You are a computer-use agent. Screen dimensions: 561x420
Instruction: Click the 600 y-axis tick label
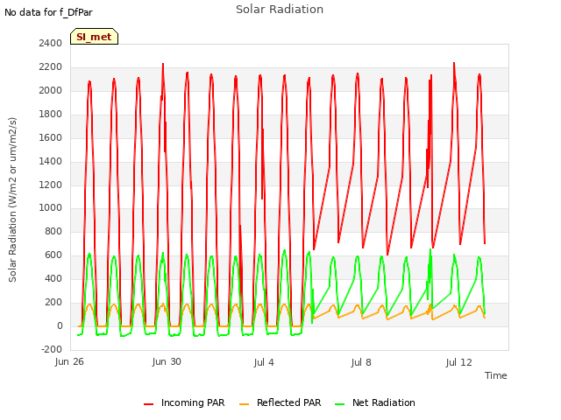pyautogui.click(x=53, y=255)
